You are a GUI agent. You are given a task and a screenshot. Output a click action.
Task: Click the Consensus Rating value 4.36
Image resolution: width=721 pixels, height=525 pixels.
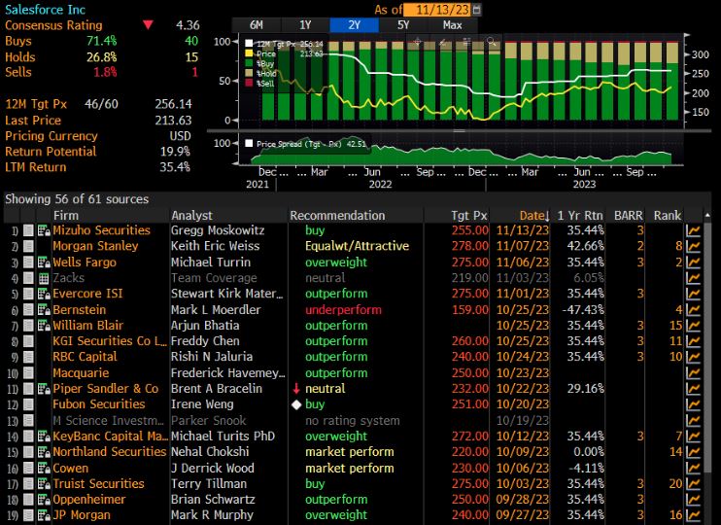[188, 25]
